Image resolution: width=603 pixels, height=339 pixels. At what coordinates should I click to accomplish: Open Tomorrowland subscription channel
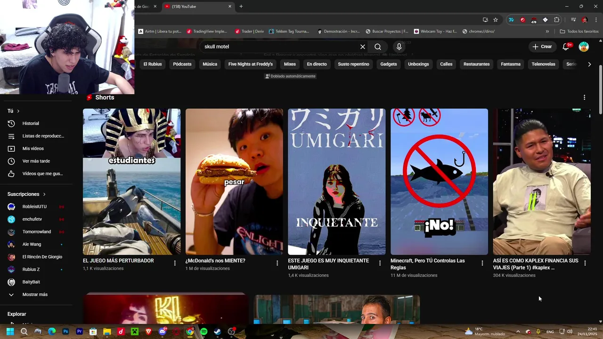coord(36,232)
